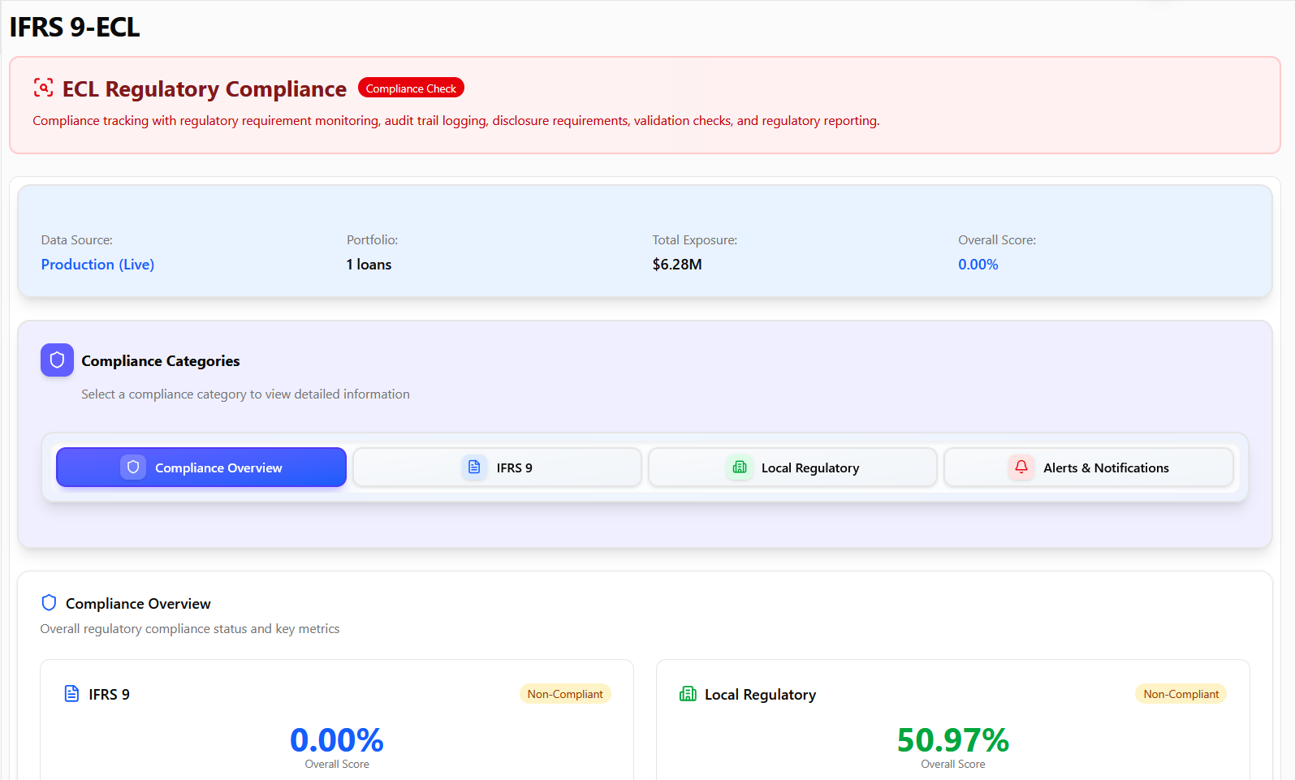Viewport: 1295px width, 780px height.
Task: Click the Non-Compliant badge on IFRS 9 card
Action: point(565,694)
